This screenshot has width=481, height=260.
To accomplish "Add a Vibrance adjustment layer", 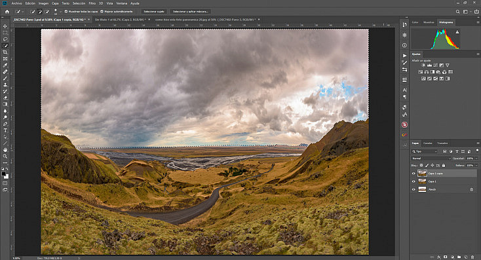I will point(448,65).
